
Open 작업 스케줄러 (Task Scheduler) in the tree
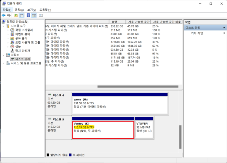tap(24, 30)
